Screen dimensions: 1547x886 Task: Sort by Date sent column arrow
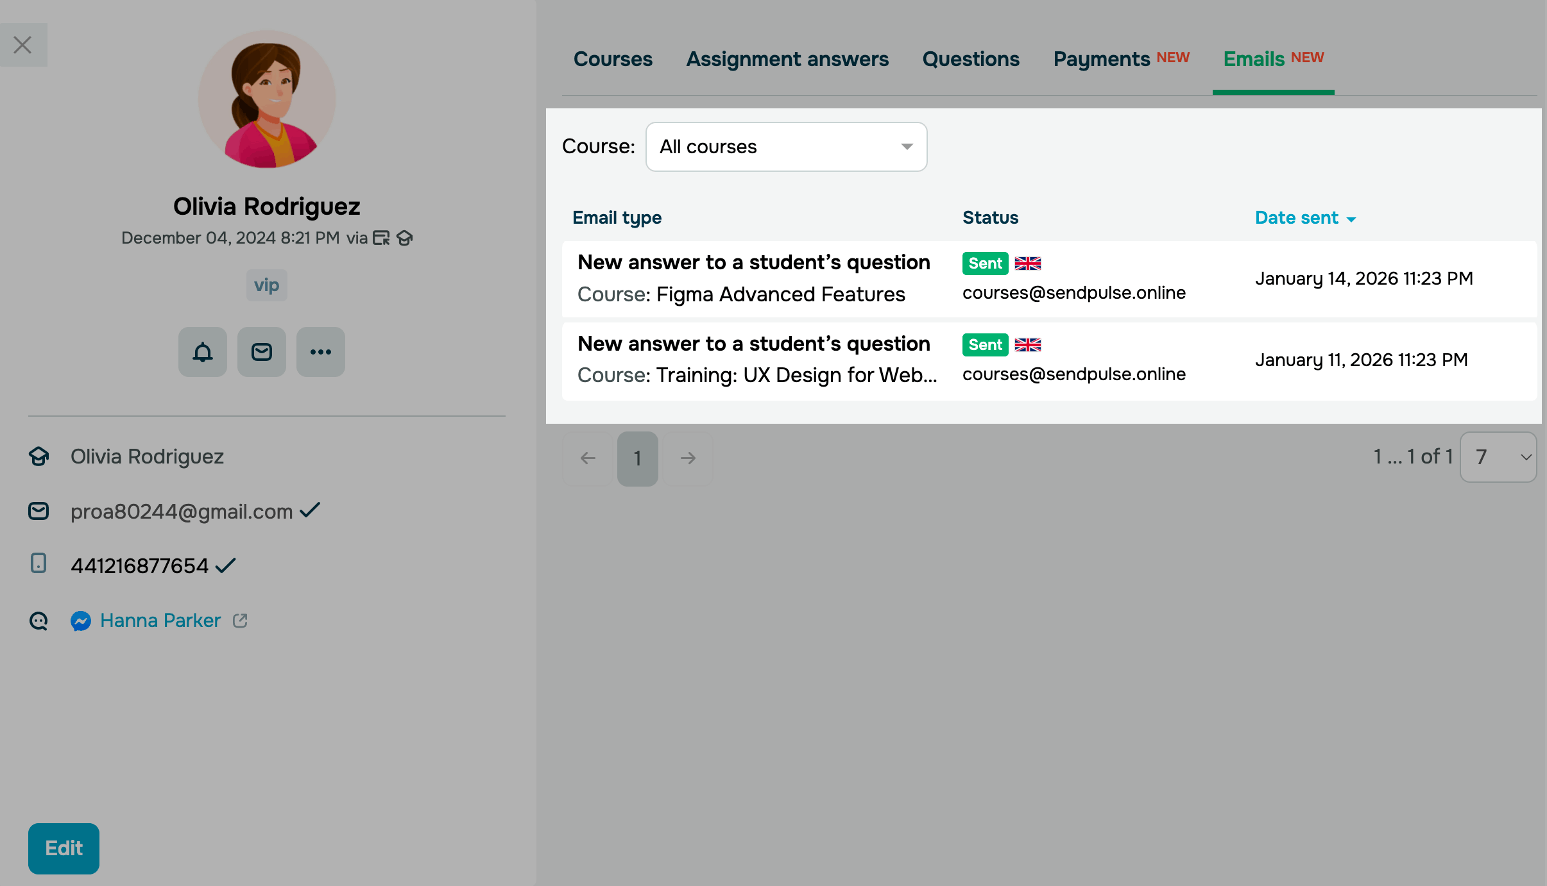(x=1351, y=219)
